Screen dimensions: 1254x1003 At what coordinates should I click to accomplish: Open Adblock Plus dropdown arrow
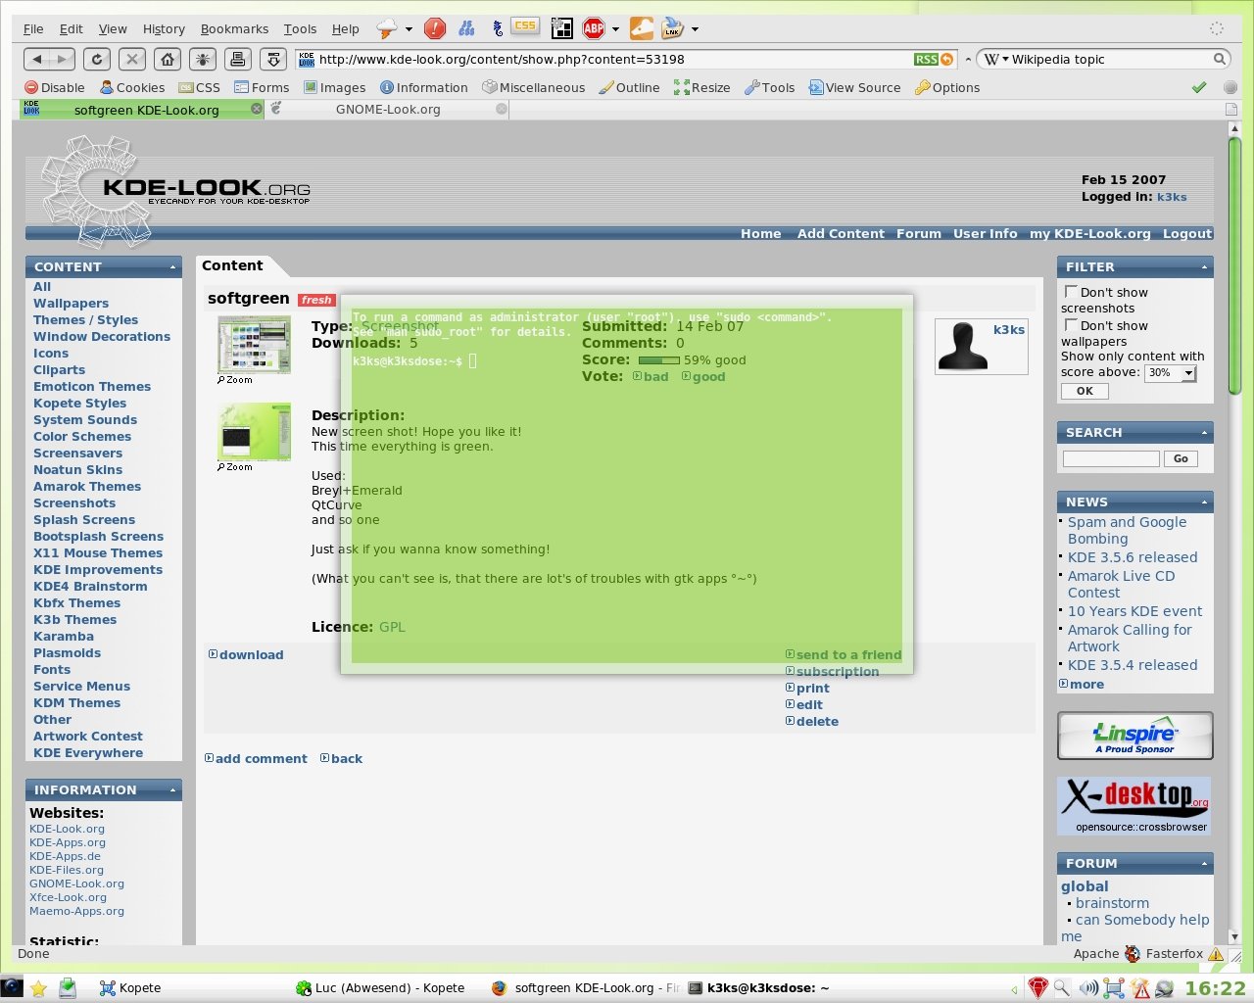click(x=615, y=29)
